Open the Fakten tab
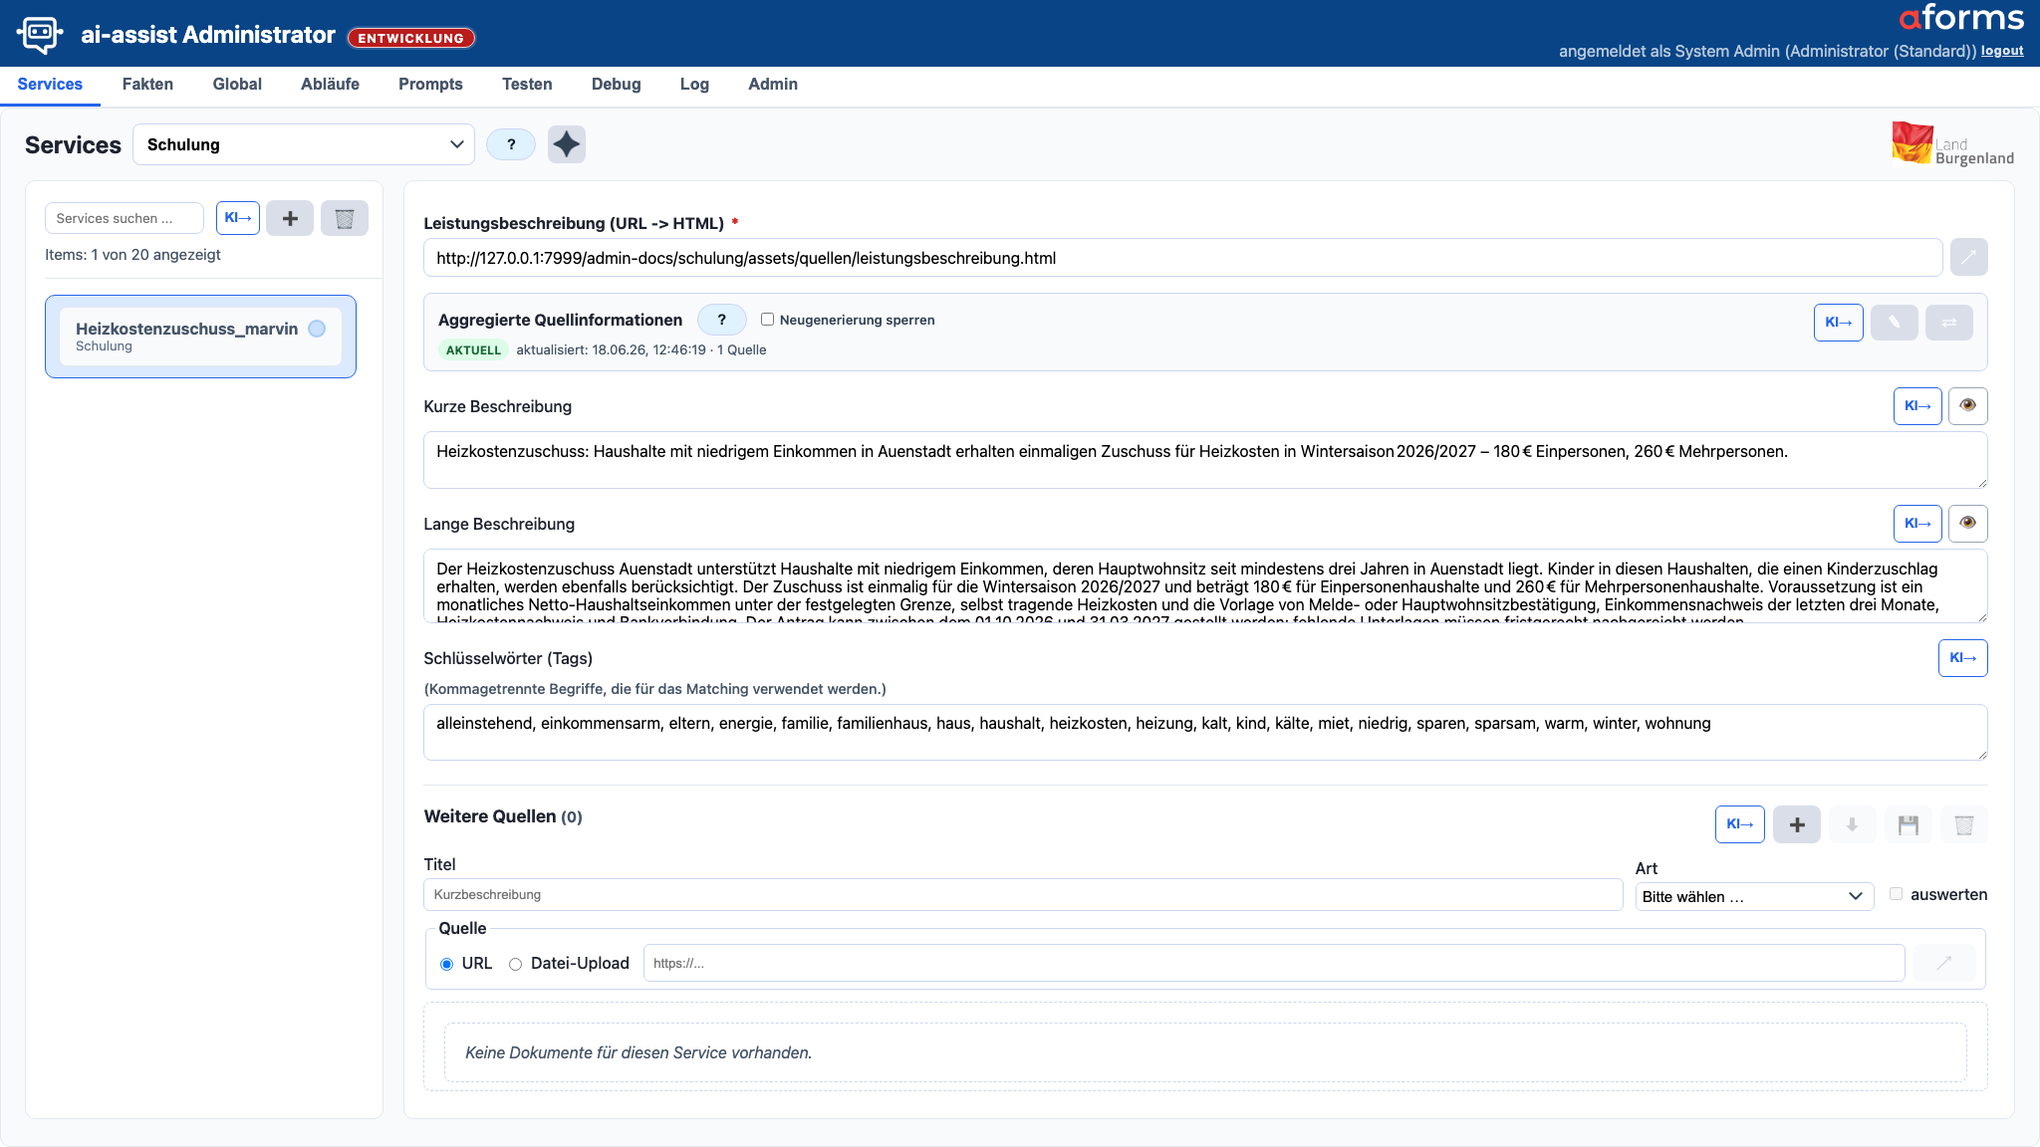 click(147, 85)
